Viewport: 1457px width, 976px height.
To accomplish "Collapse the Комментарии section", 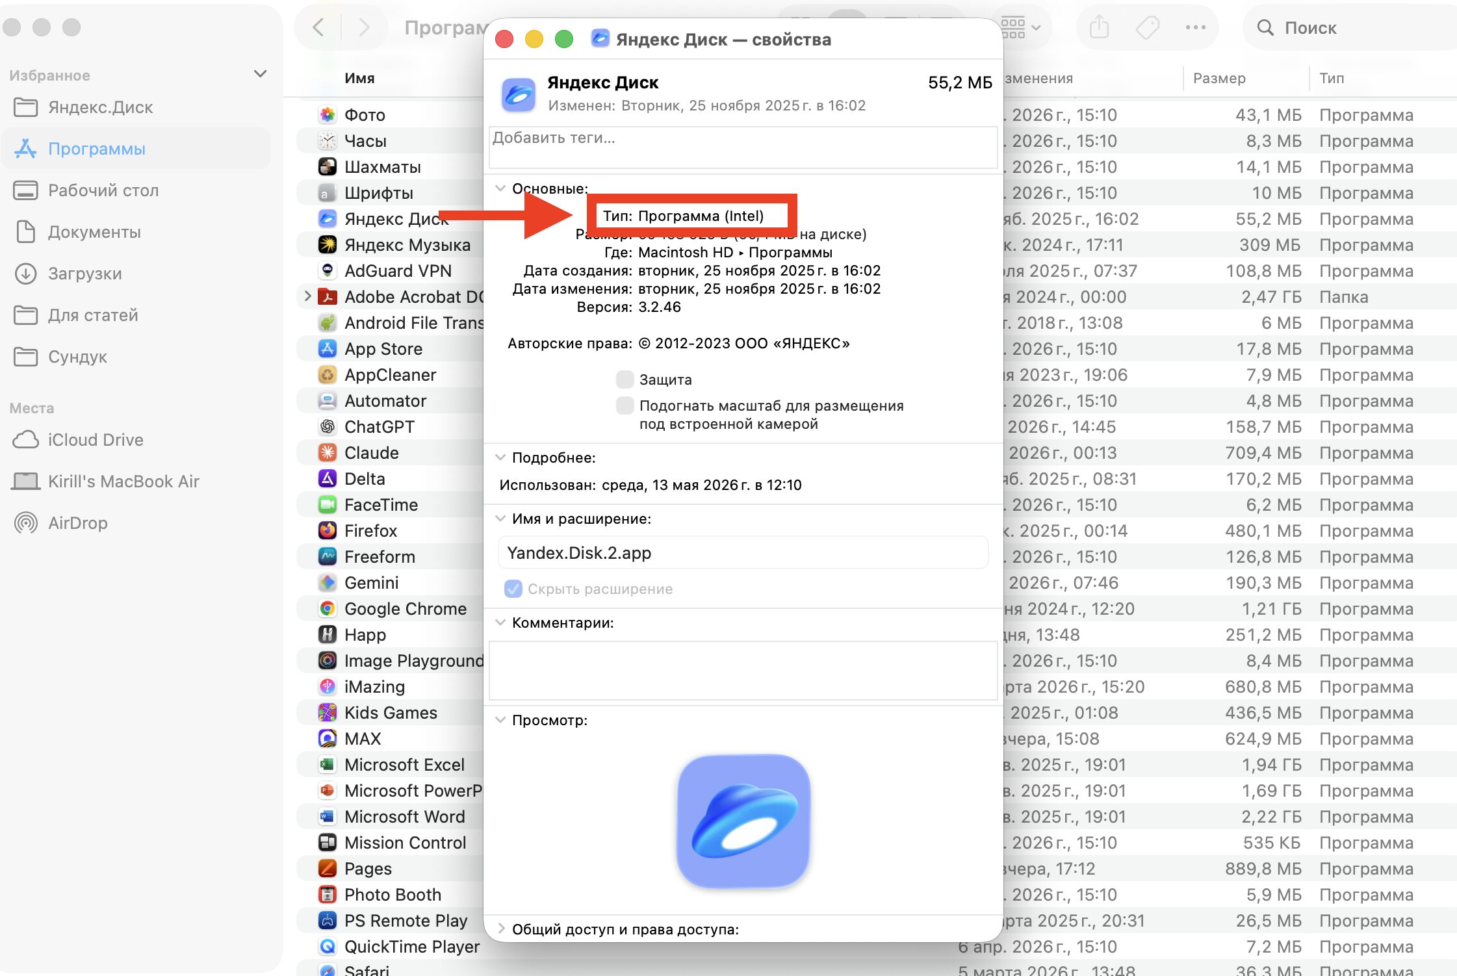I will (500, 623).
